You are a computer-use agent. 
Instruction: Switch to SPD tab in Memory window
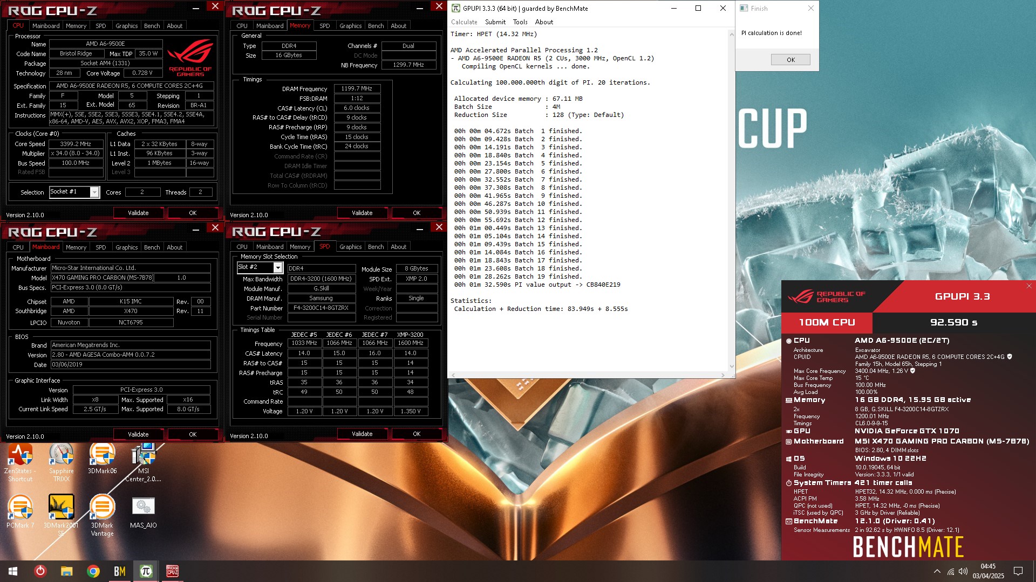(x=324, y=26)
